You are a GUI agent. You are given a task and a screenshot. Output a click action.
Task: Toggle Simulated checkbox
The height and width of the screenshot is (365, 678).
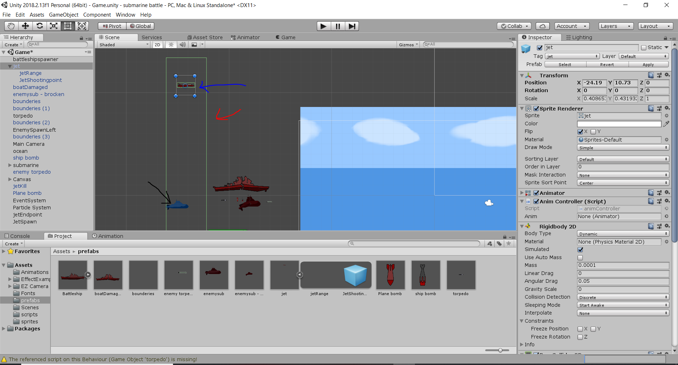(580, 250)
